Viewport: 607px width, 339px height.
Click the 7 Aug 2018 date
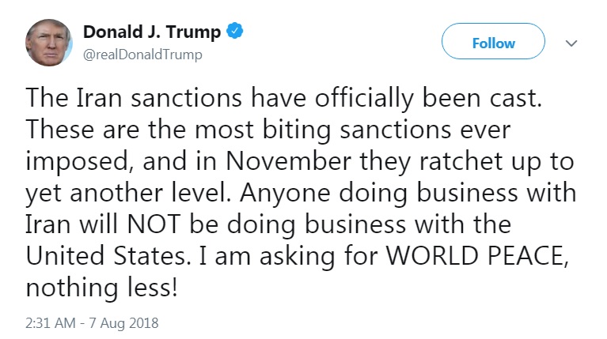tap(125, 323)
